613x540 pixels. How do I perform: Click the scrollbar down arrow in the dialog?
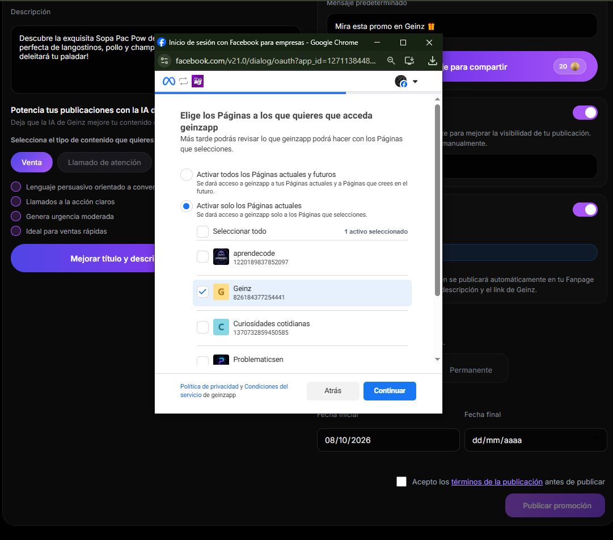coord(437,359)
